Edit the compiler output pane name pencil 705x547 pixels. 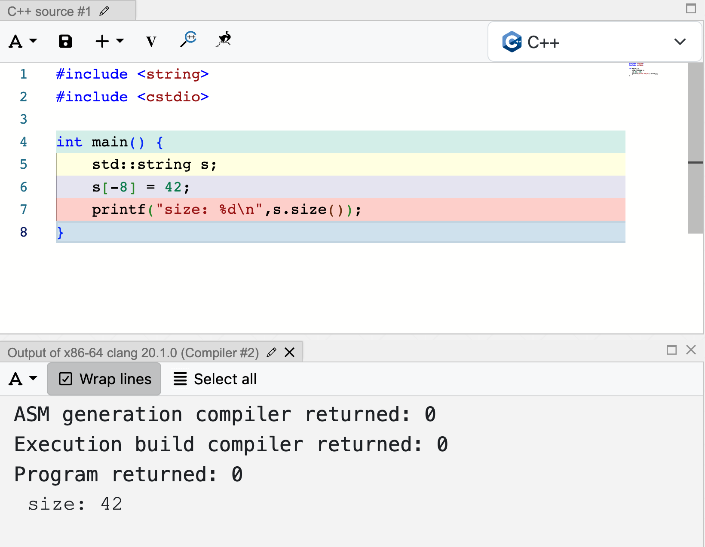pyautogui.click(x=271, y=353)
